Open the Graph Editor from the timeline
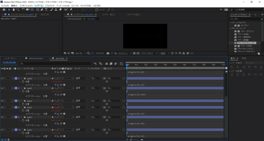 [x=121, y=64]
